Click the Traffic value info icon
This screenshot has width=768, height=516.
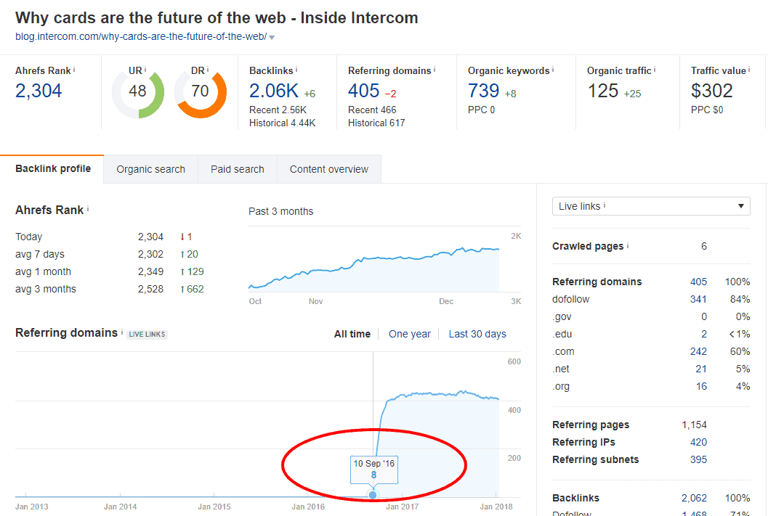(x=749, y=70)
